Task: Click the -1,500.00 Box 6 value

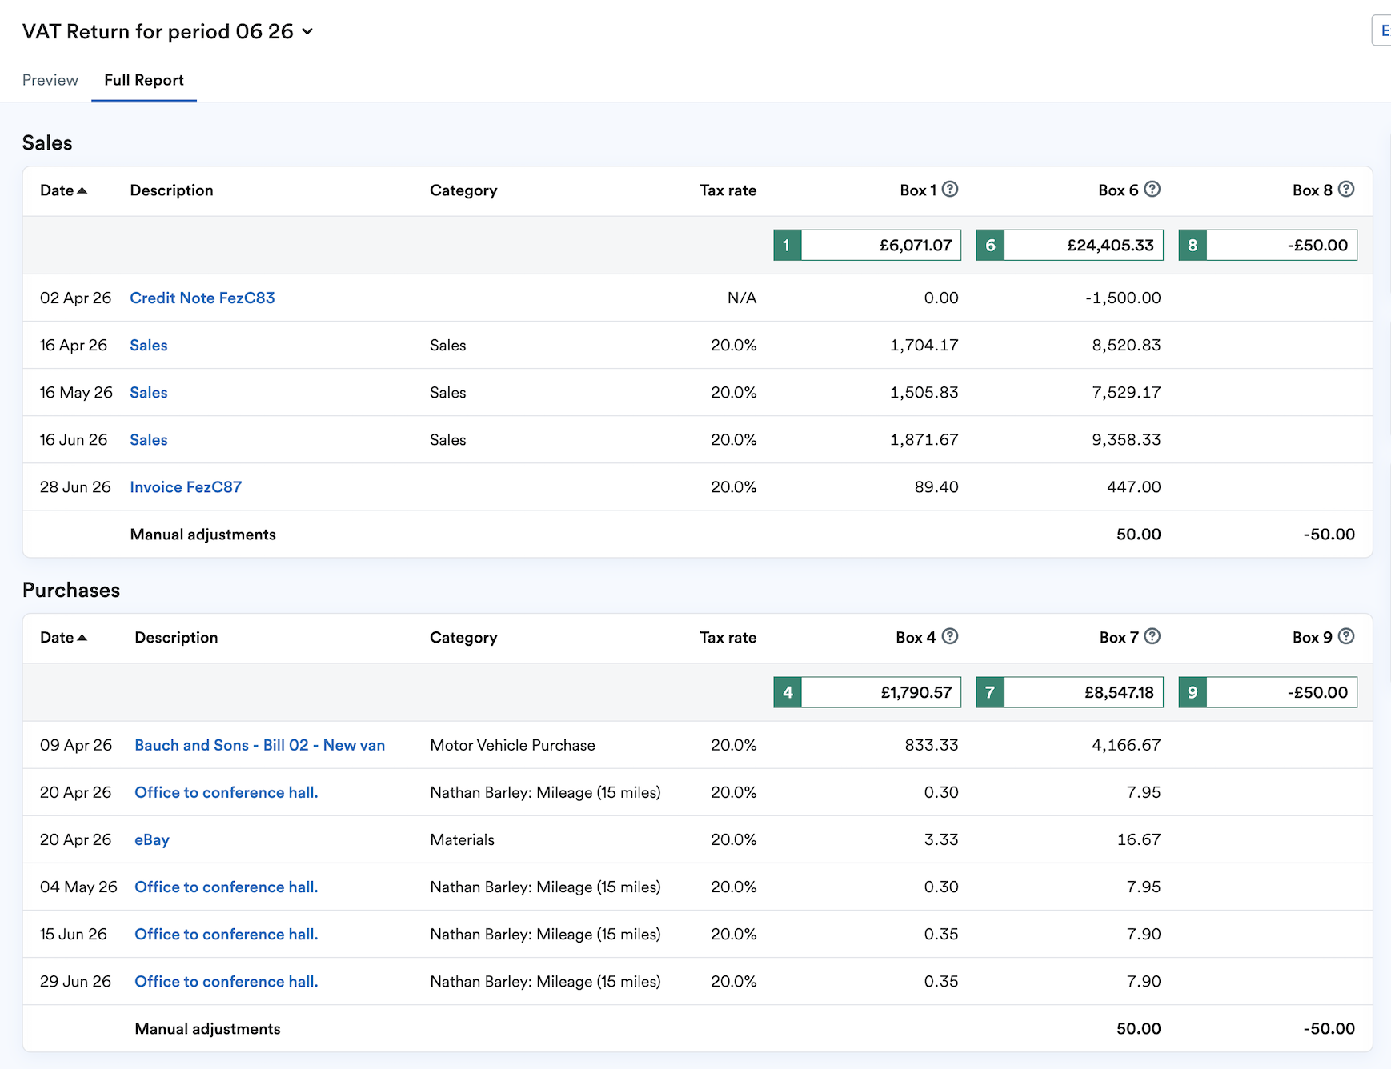Action: [x=1123, y=298]
